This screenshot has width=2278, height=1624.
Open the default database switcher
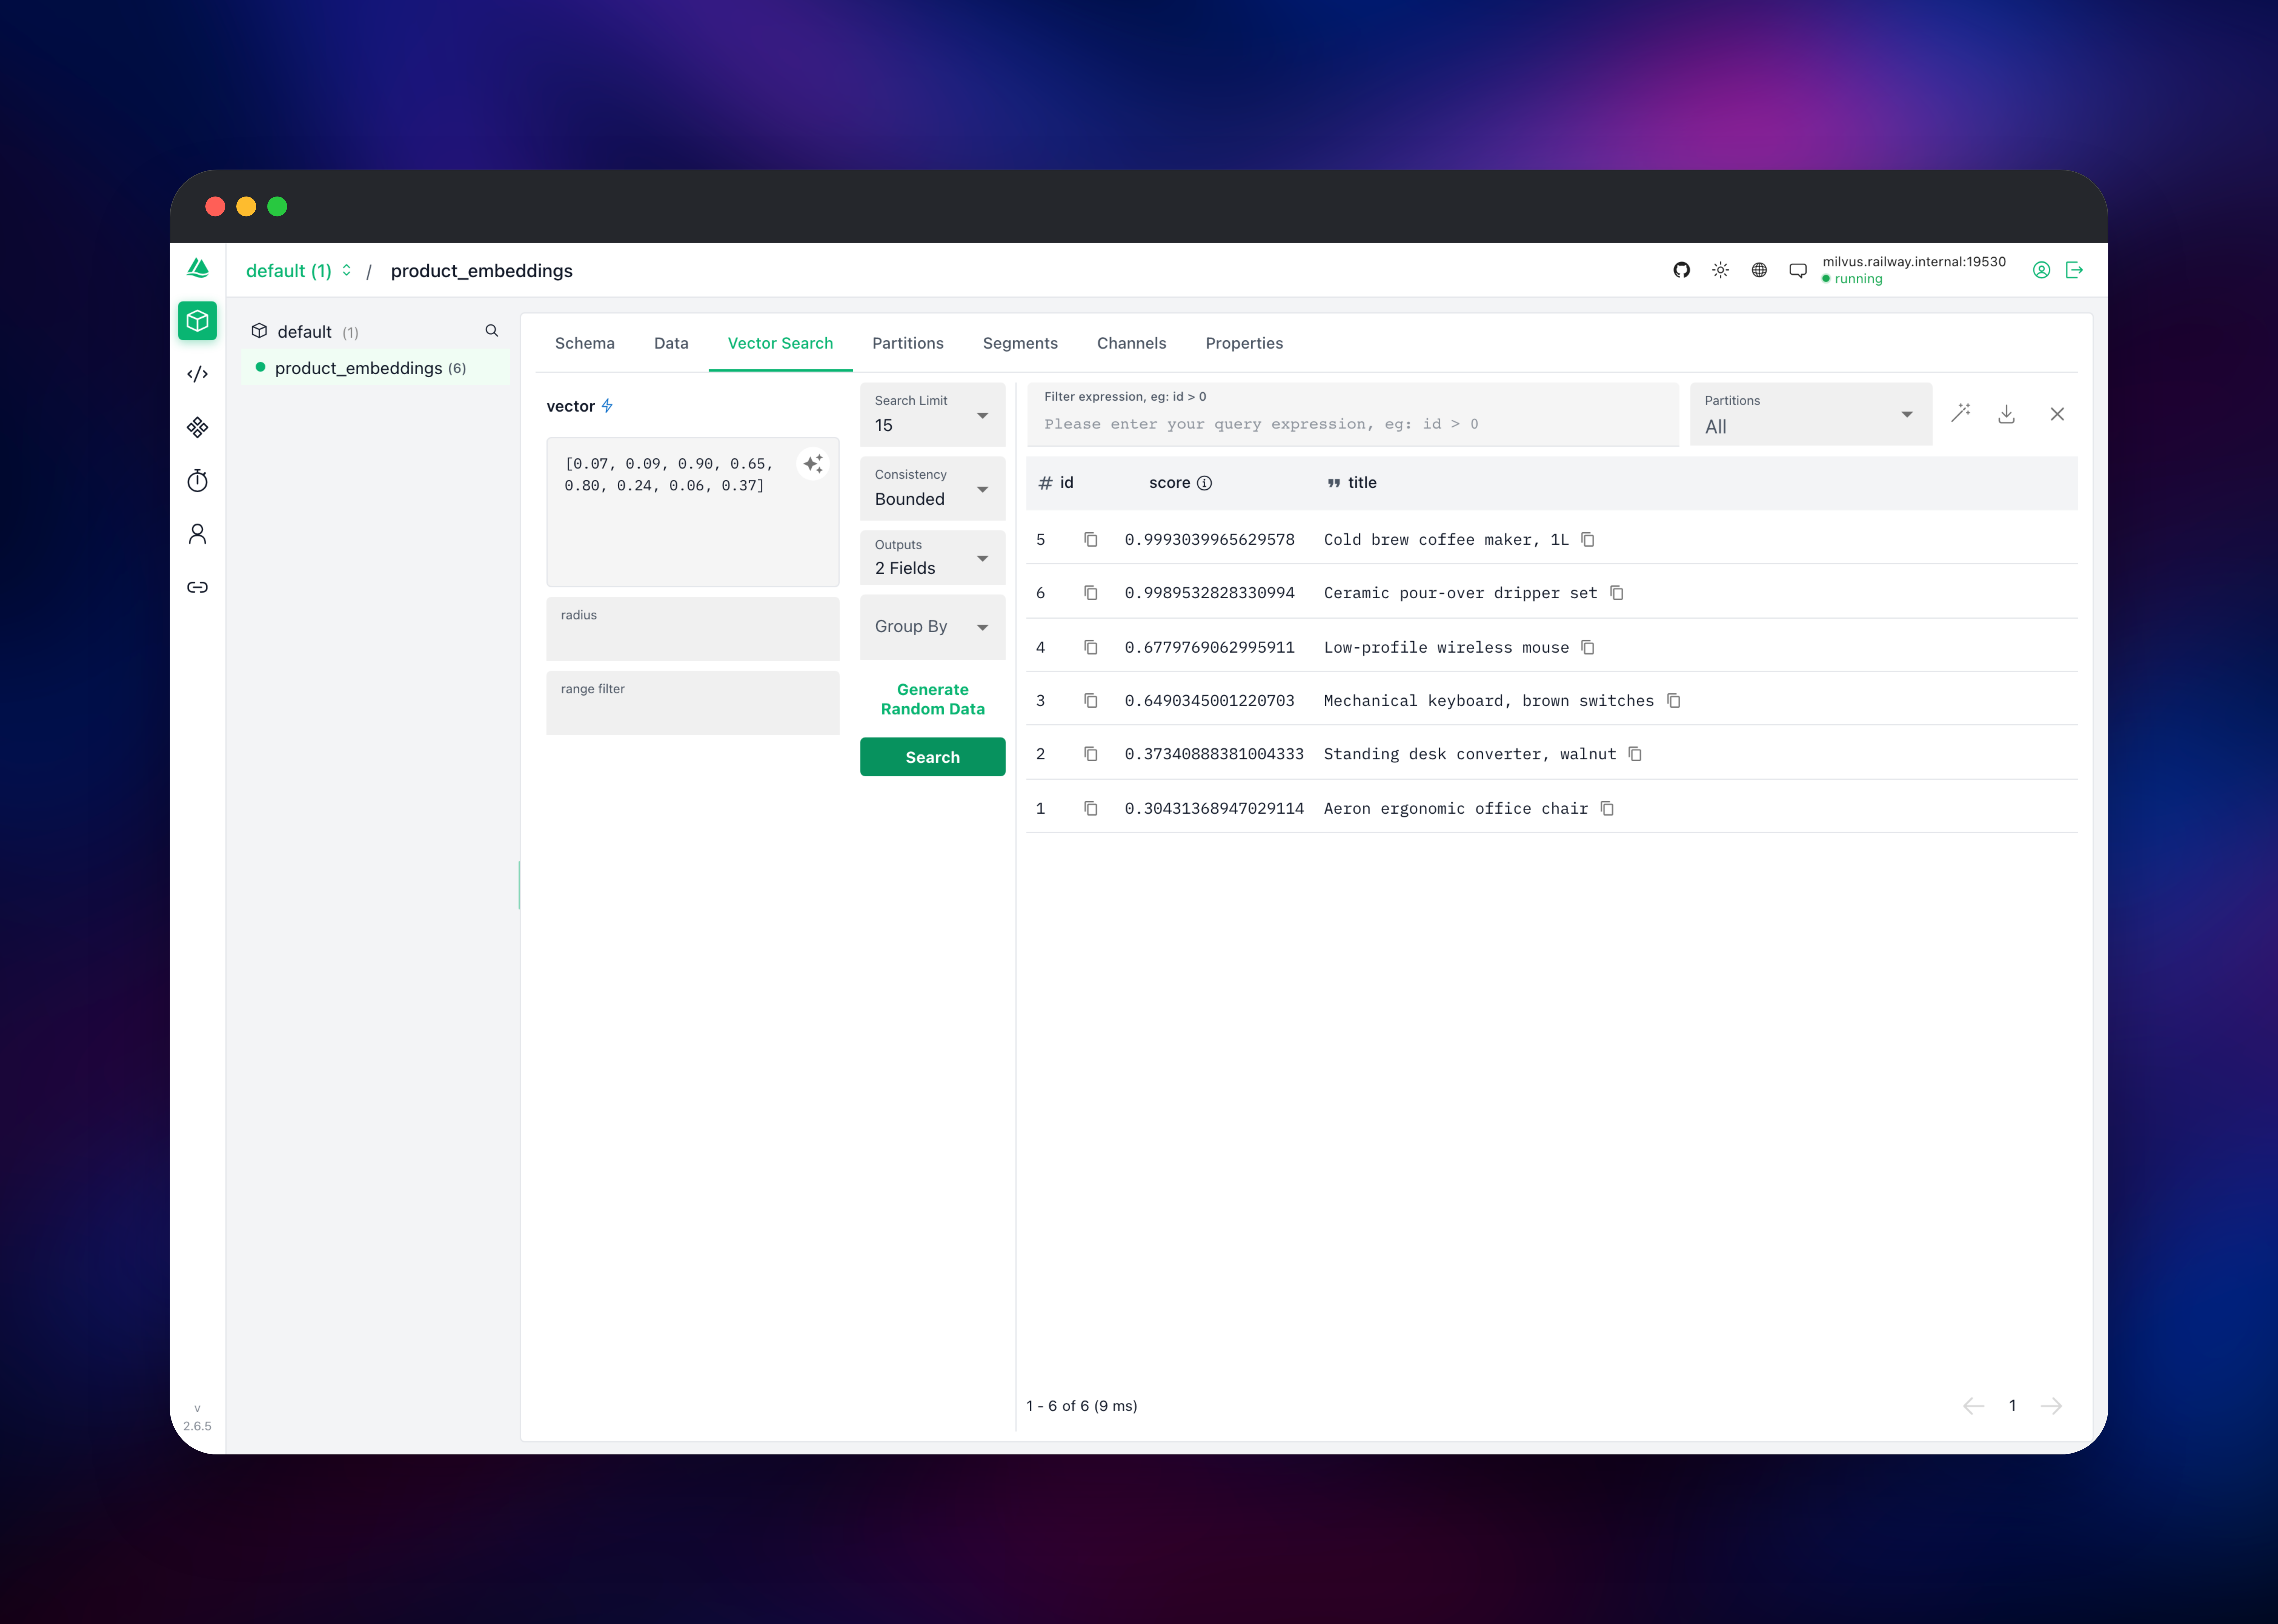[299, 271]
